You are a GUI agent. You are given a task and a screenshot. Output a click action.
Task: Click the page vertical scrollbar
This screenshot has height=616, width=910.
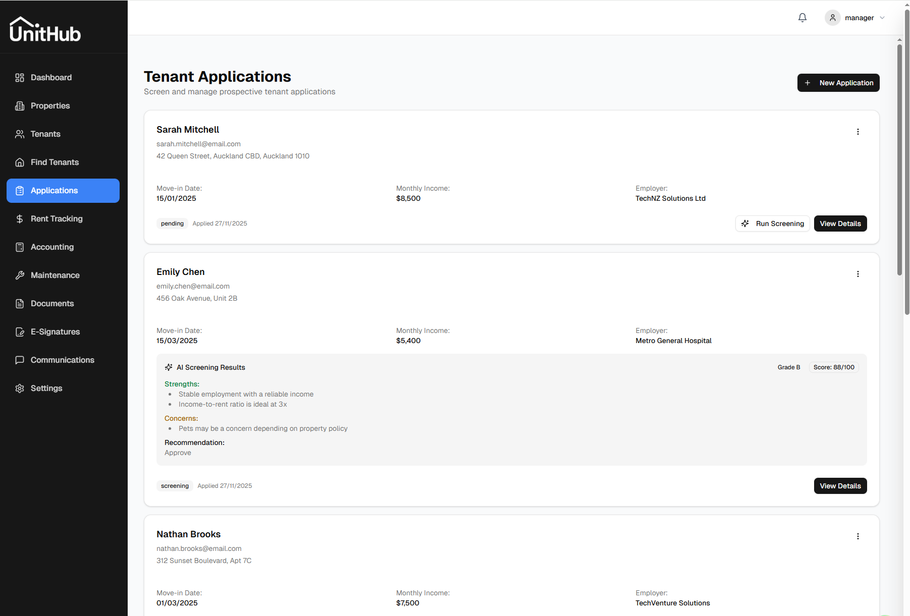(x=899, y=161)
